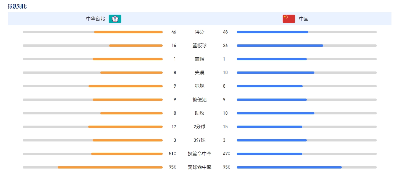Image resolution: width=400 pixels, height=180 pixels.
Task: Select the 失误 stat label
Action: [x=199, y=73]
